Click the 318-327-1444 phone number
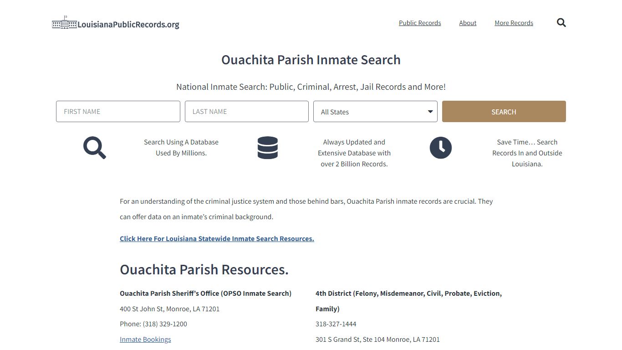Viewport: 622px width, 350px height. (x=336, y=324)
